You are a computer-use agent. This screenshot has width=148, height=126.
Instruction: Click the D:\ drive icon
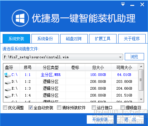pyautogui.click(x=8, y=83)
